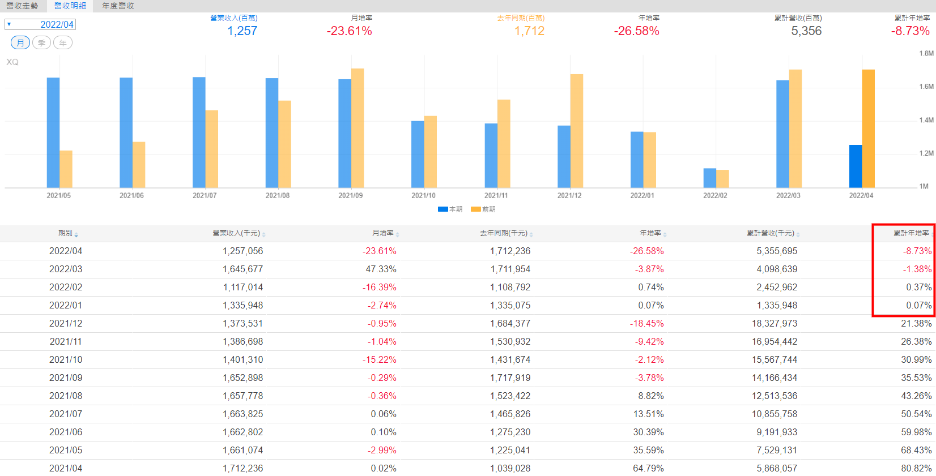
Task: Click the 2022/01 x-axis label
Action: click(642, 195)
